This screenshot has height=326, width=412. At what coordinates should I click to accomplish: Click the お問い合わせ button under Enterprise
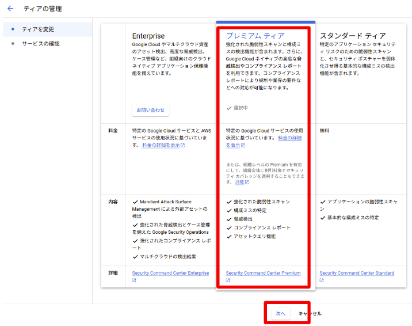pyautogui.click(x=150, y=110)
